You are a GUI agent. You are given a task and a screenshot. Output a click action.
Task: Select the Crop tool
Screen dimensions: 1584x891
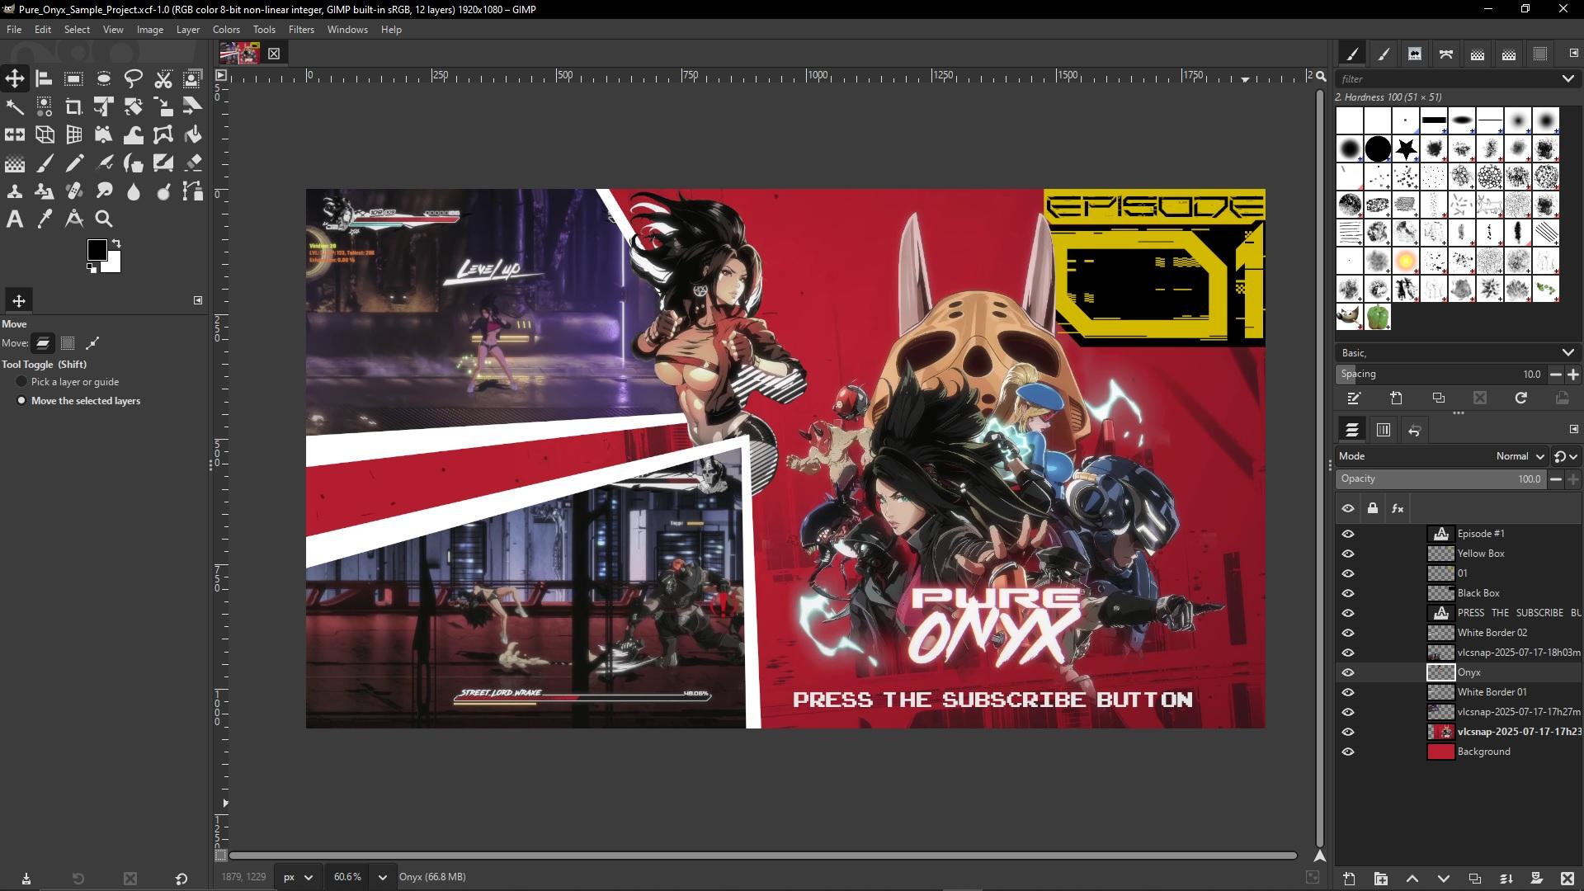coord(73,106)
